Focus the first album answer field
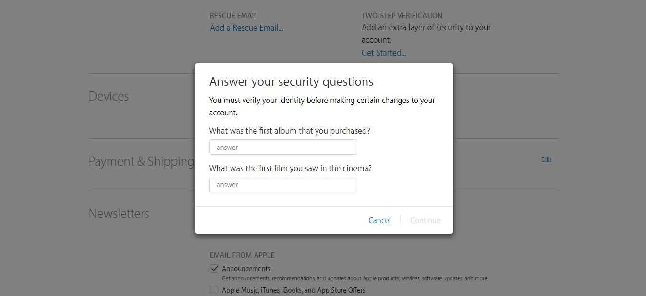This screenshot has height=296, width=646. (283, 147)
